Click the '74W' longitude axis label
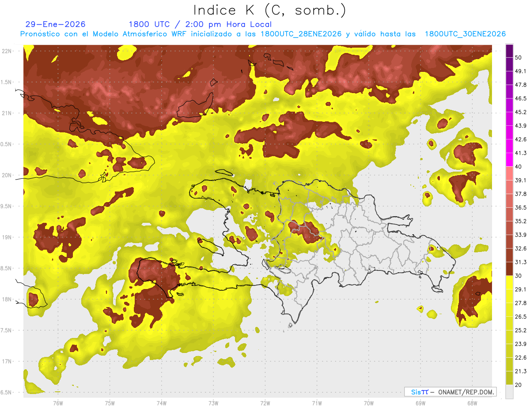This screenshot has width=530, height=409. click(162, 403)
